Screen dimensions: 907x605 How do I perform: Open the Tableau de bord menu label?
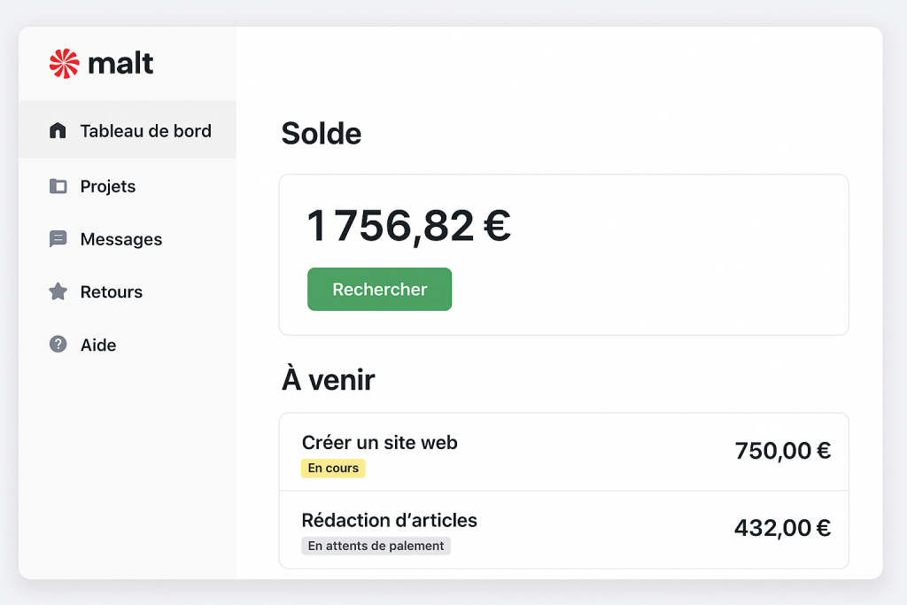[145, 131]
